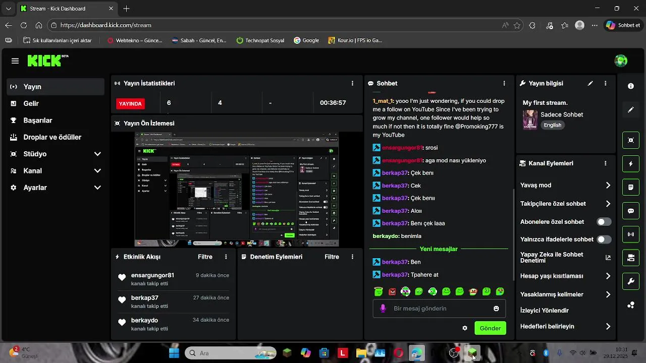Toggle activity feed lightning icon in sidebar
Screen dimensions: 646x363
pos(631,164)
